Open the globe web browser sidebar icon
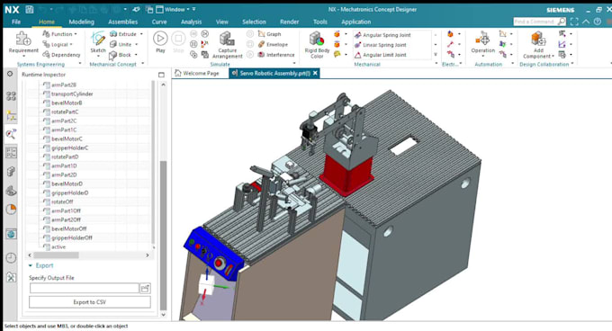Viewport: 612px width, 331px height. [x=11, y=234]
